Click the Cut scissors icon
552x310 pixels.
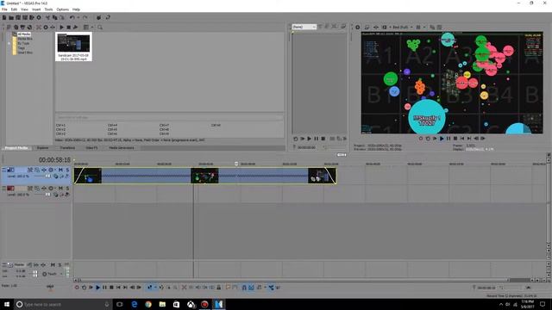(48, 17)
